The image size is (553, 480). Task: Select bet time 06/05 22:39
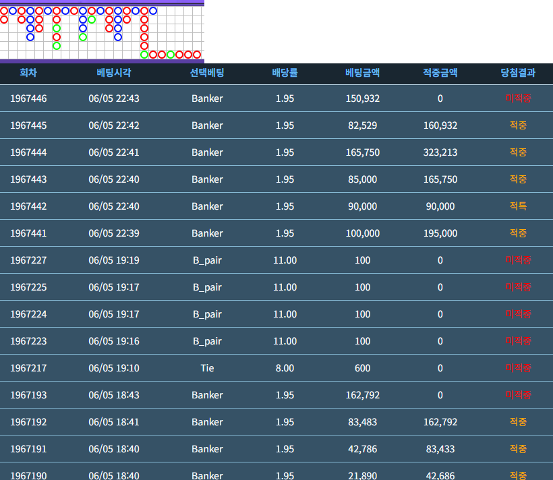coord(114,233)
